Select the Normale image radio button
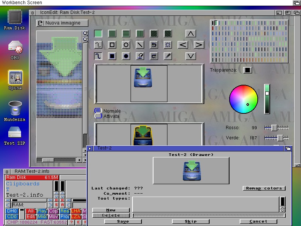Image resolution: width=301 pixels, height=226 pixels. click(98, 111)
